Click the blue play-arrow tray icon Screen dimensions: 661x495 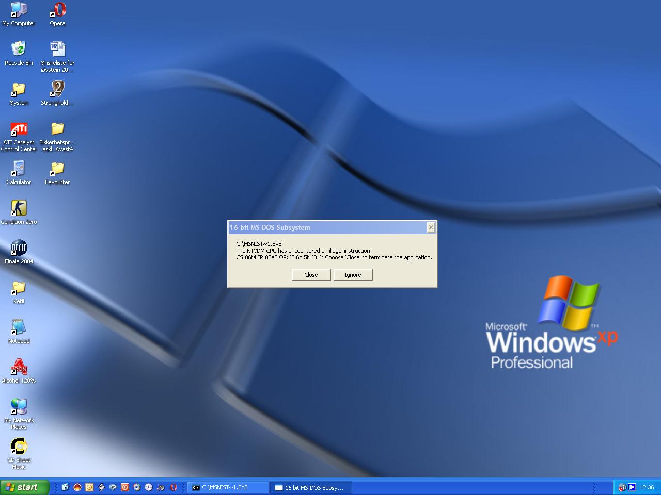tap(632, 487)
